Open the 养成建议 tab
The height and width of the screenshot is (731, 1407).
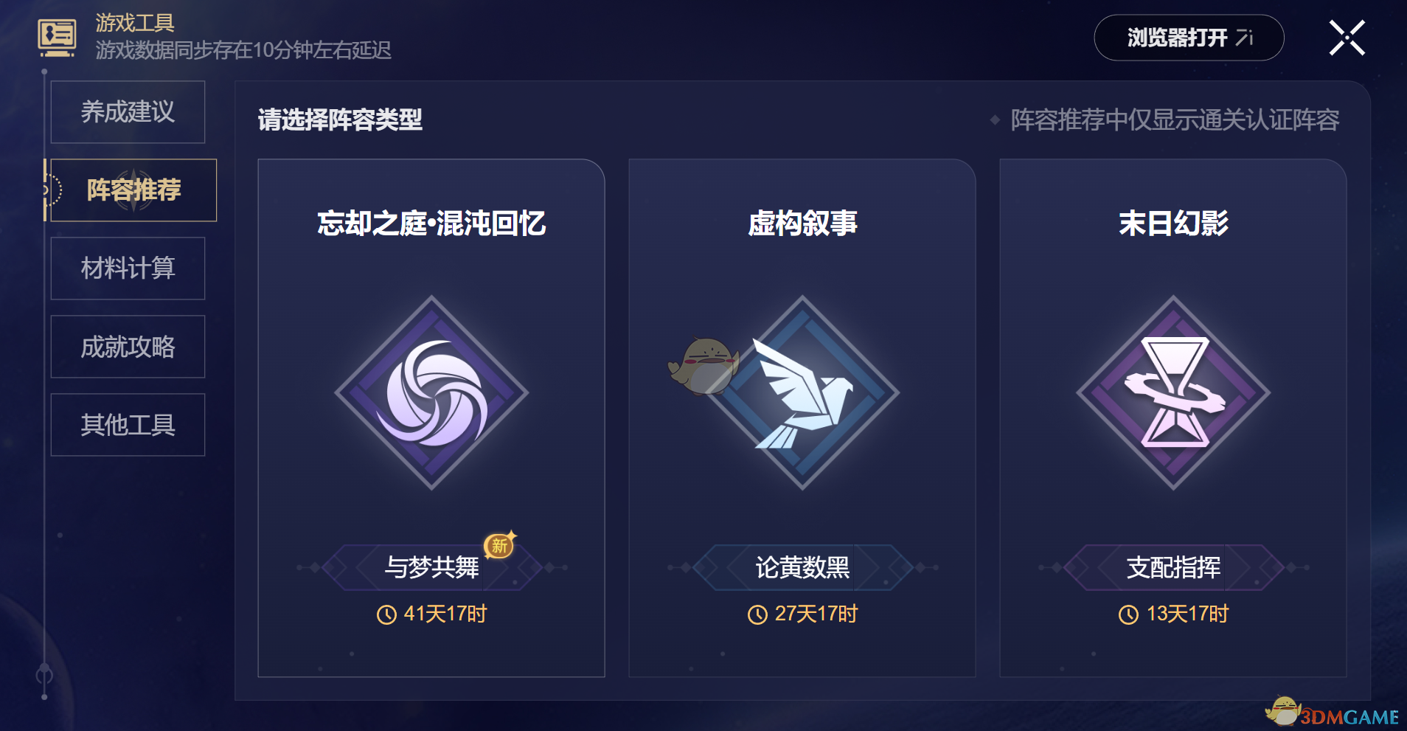[x=128, y=112]
